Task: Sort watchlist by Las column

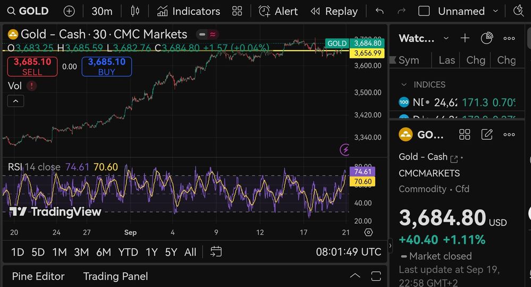Action: [446, 60]
